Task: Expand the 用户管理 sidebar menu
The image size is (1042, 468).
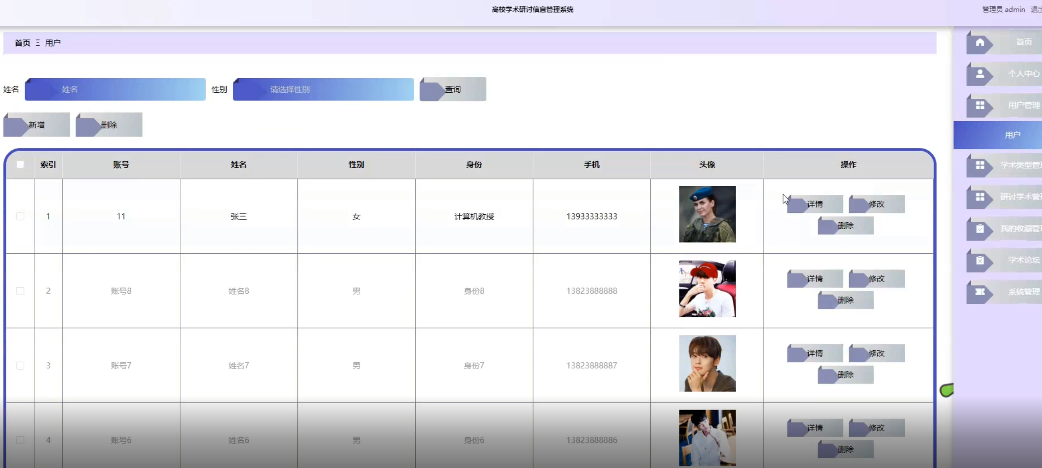Action: click(1015, 105)
